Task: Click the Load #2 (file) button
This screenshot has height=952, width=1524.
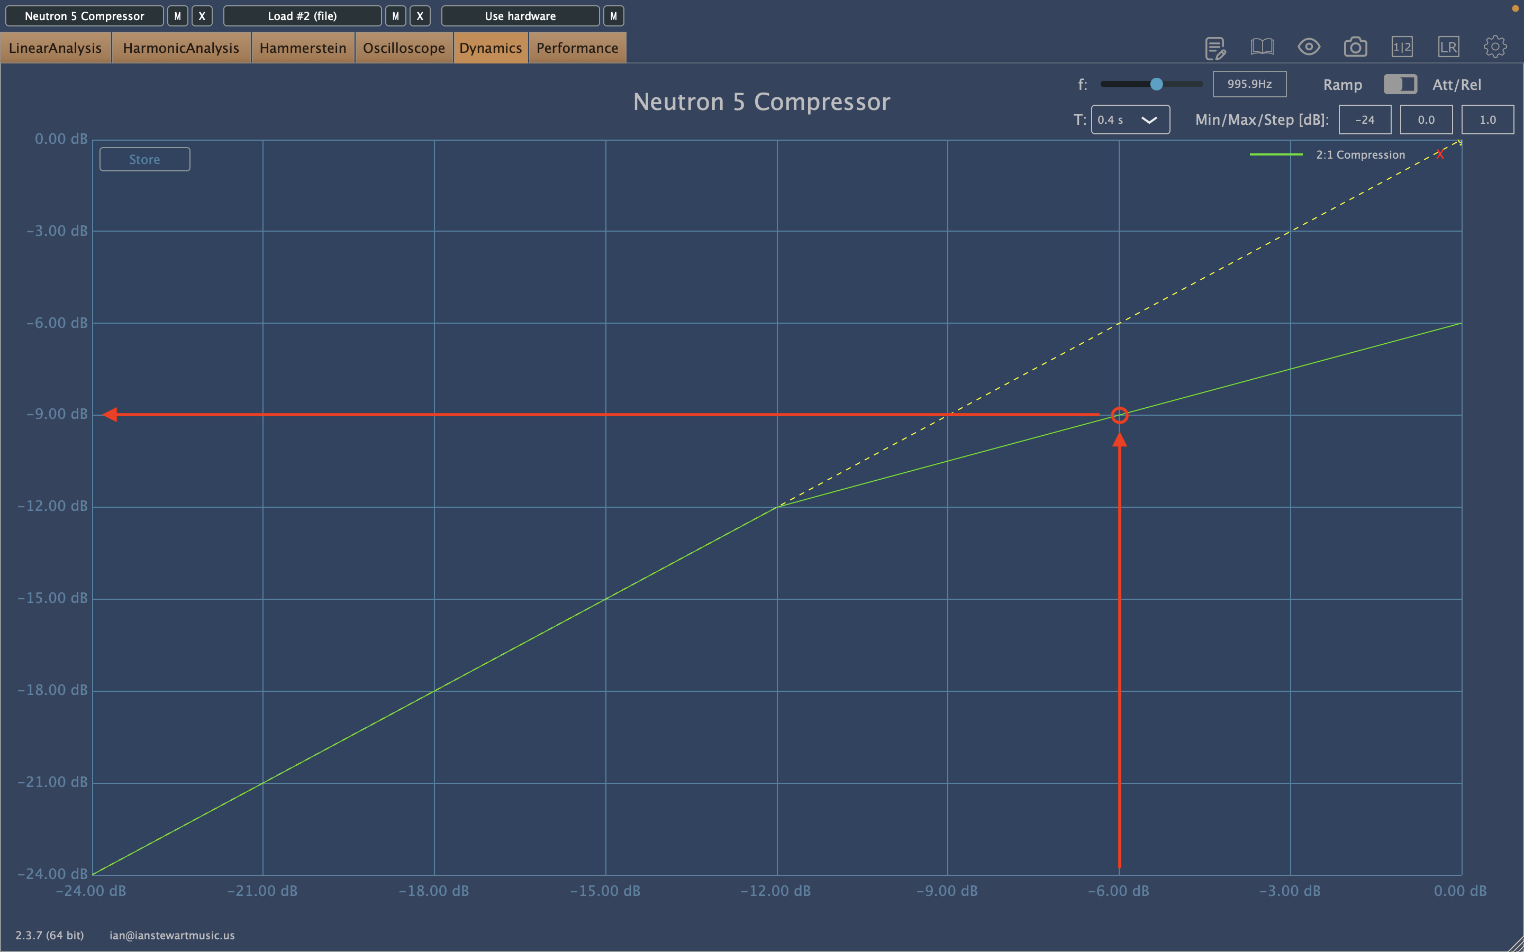Action: (x=302, y=16)
